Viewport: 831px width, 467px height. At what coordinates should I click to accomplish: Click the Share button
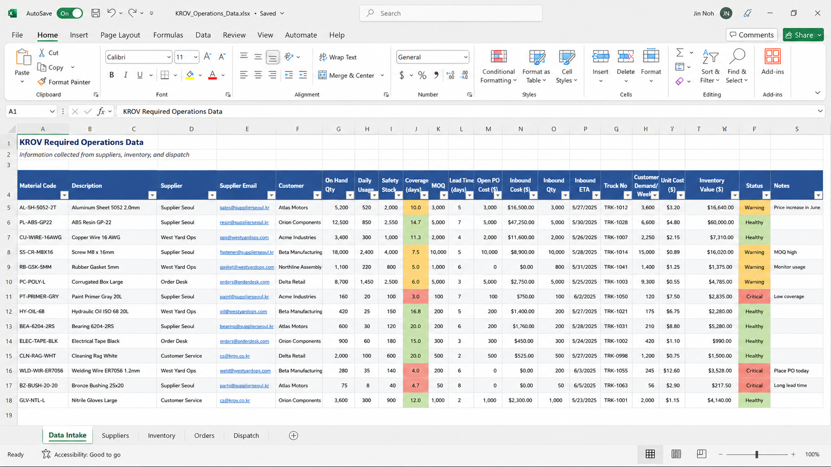pyautogui.click(x=803, y=35)
